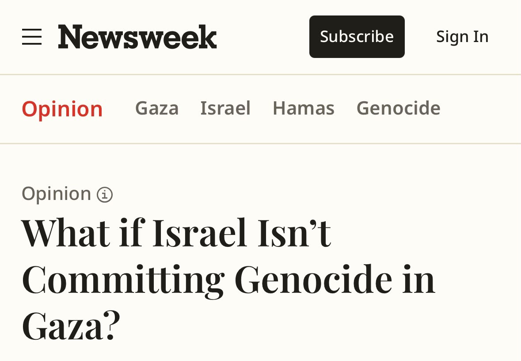
Task: Select the red Opinion section tab
Action: pyautogui.click(x=62, y=109)
